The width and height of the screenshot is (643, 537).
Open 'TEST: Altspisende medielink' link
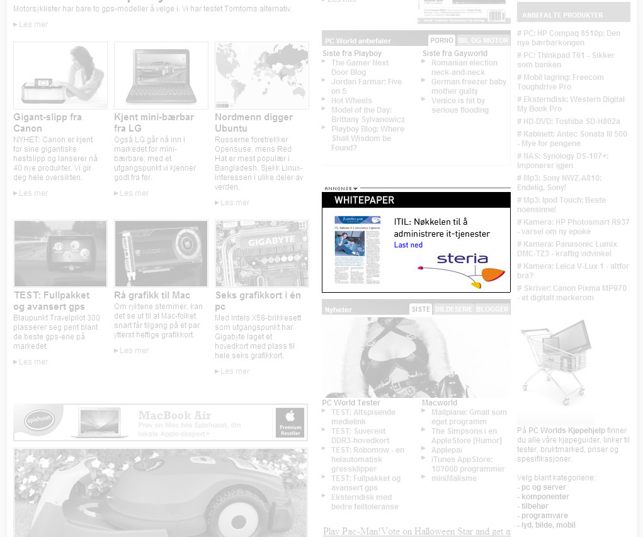click(363, 417)
